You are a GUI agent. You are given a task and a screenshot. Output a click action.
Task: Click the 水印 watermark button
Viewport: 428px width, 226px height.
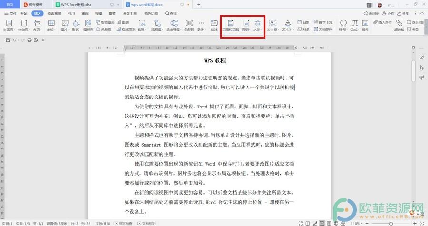(258, 25)
